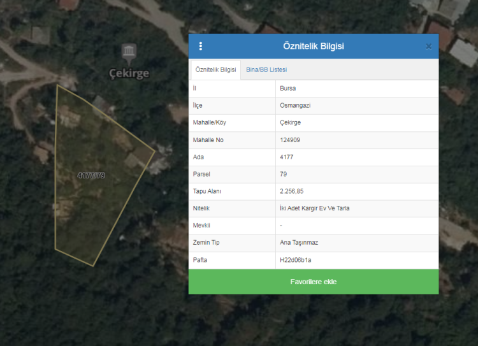Select the Öznitelik Bilgisi tab
Image resolution: width=478 pixels, height=346 pixels.
pos(215,69)
